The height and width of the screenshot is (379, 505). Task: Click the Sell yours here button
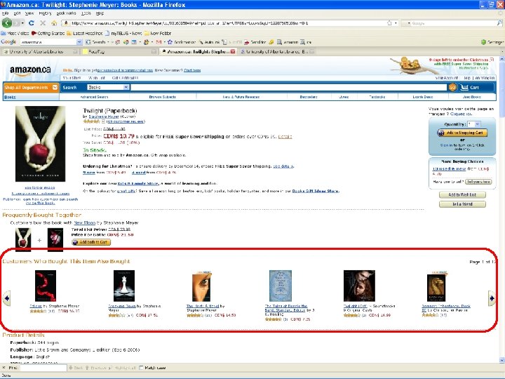(x=478, y=182)
